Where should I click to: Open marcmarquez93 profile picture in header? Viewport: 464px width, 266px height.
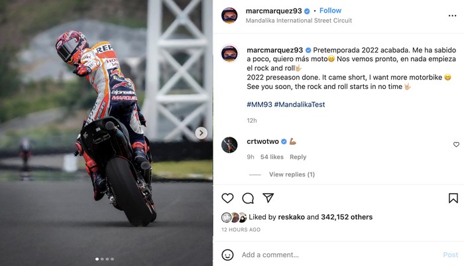[x=229, y=15]
